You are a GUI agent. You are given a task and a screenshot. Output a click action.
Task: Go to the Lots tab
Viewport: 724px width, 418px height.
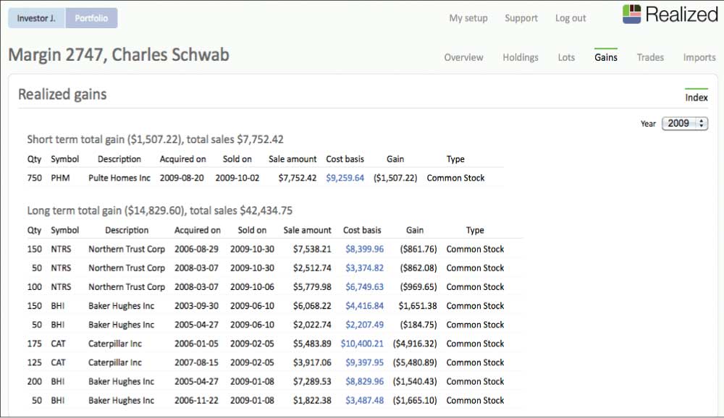coord(566,57)
